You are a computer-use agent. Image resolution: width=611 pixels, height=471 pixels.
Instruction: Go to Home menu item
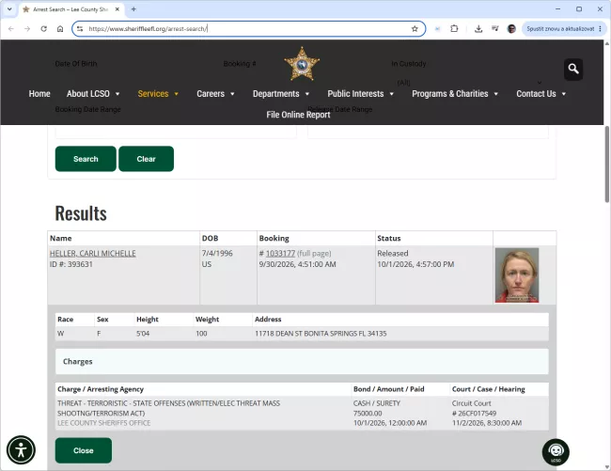pos(39,94)
